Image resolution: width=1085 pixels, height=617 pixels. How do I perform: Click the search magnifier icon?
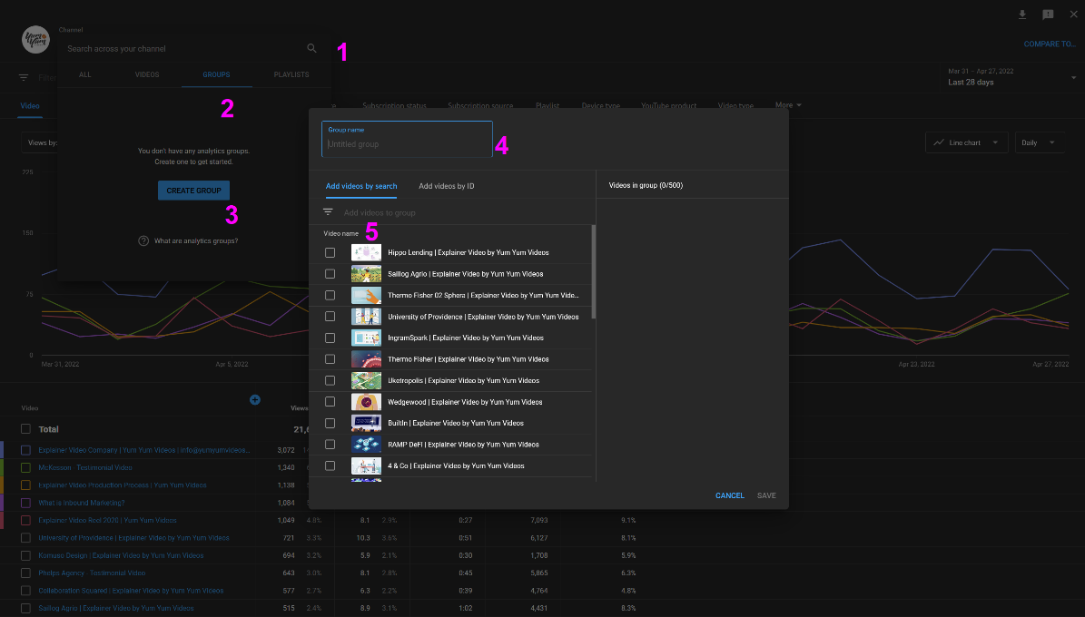312,49
